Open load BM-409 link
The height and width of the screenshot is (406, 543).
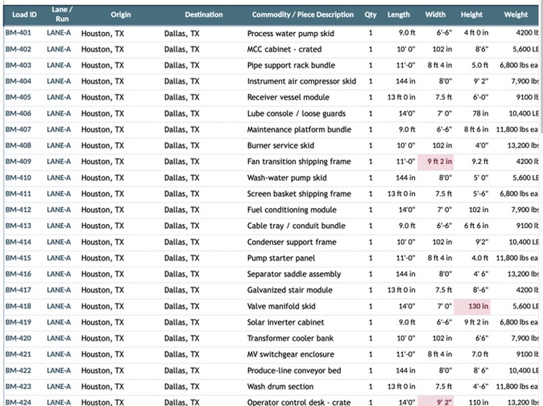point(18,161)
